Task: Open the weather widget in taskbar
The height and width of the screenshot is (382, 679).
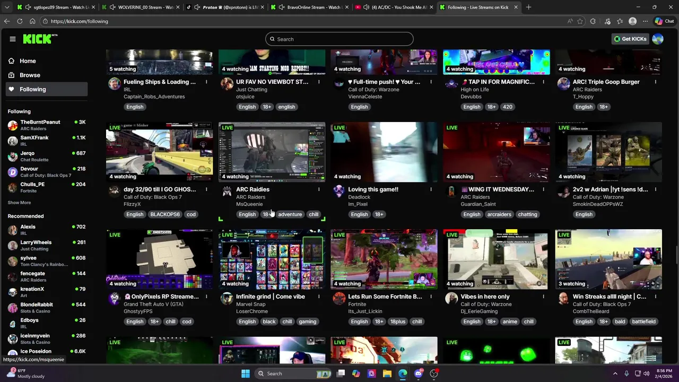Action: (x=25, y=374)
